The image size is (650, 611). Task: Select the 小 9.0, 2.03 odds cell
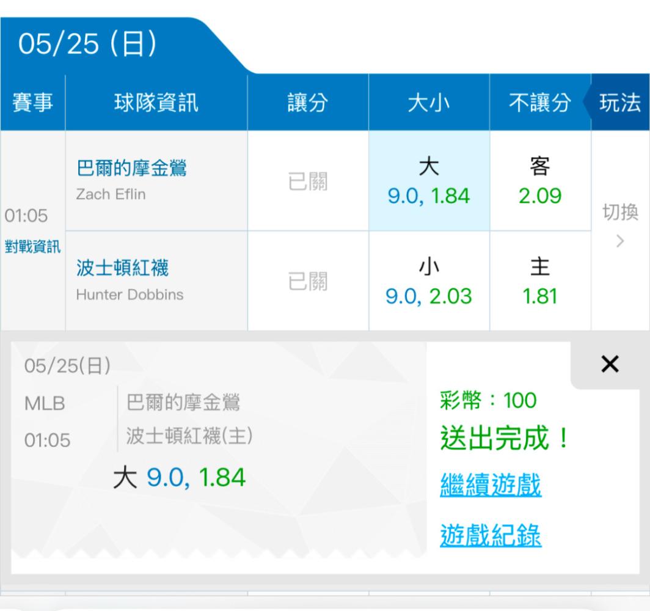429,282
